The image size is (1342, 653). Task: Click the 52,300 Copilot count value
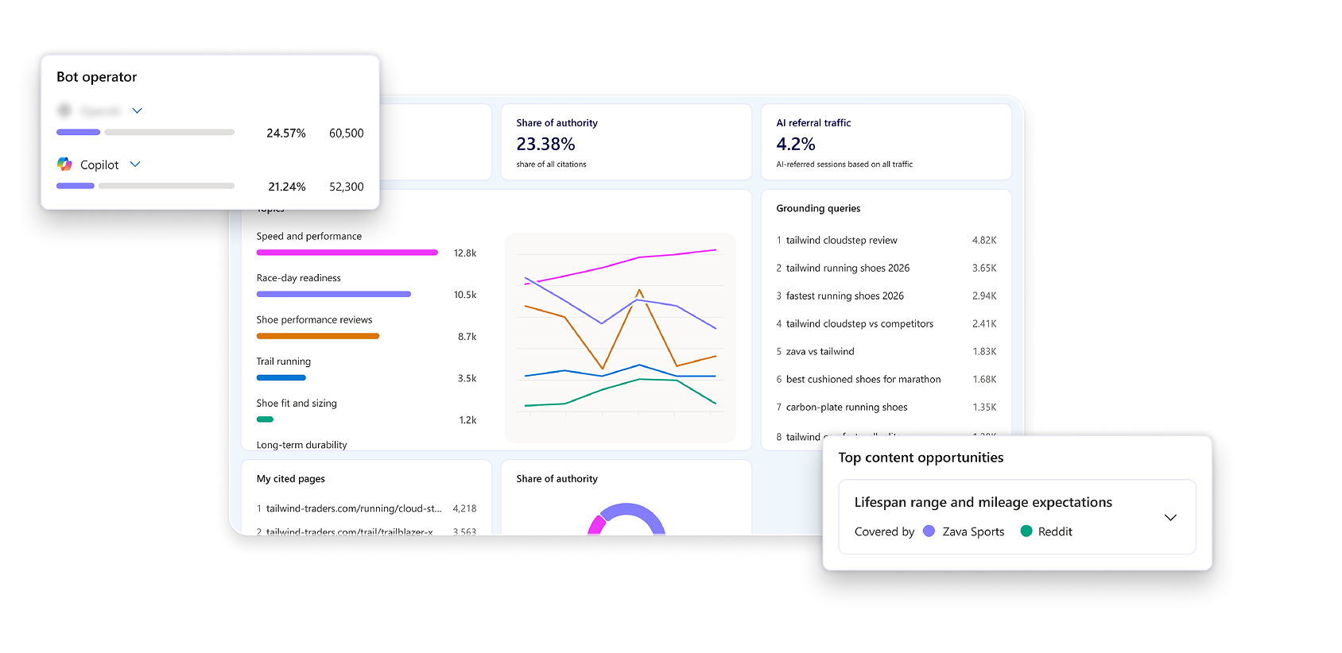(347, 187)
